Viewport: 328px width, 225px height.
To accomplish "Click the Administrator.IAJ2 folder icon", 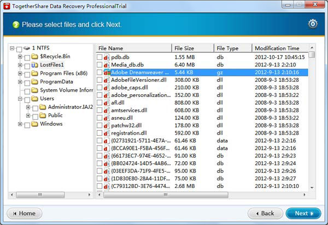I will coord(43,107).
